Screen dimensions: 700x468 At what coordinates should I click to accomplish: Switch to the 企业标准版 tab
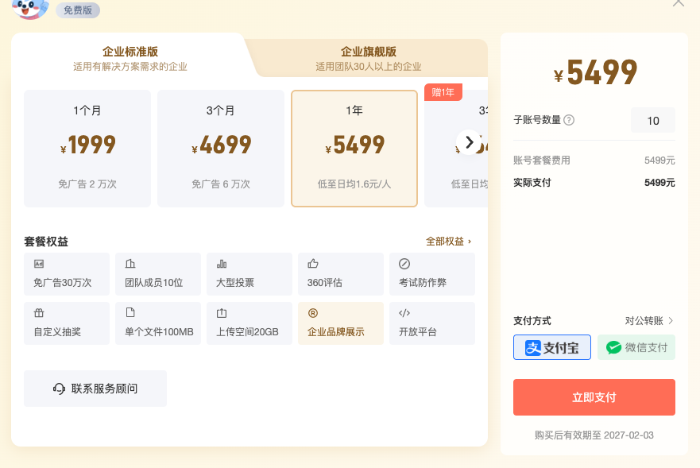click(x=130, y=58)
